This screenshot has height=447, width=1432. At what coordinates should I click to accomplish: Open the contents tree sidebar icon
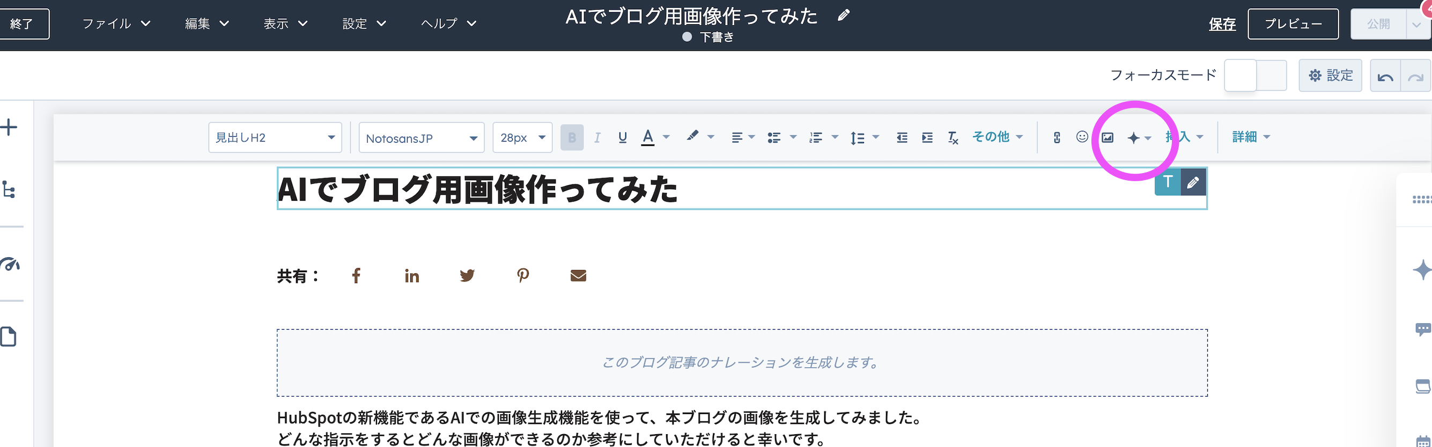(x=9, y=189)
